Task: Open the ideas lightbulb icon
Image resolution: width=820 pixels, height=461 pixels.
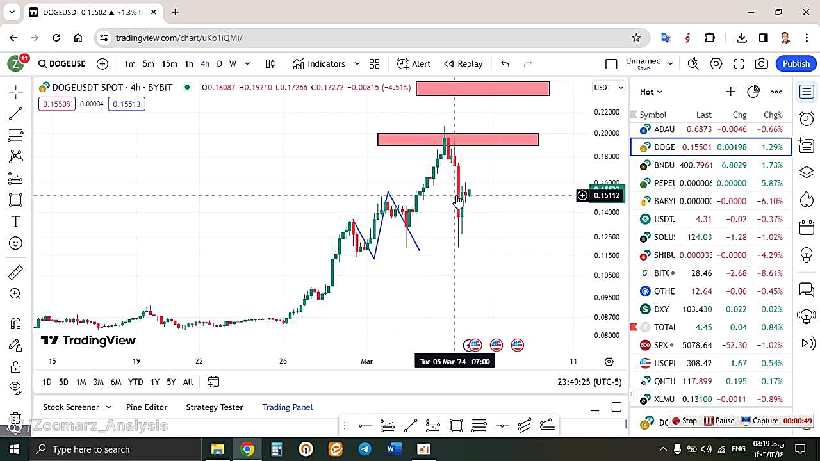Action: tap(807, 255)
